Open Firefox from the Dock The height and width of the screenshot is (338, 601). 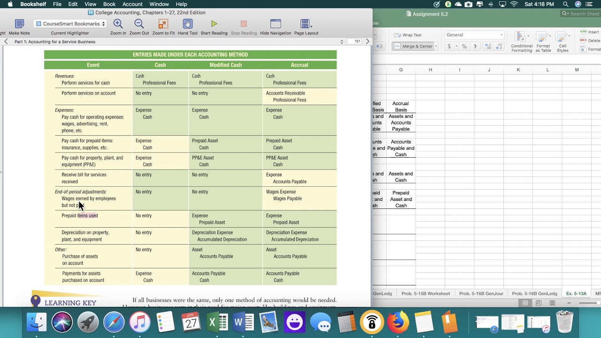click(x=398, y=322)
